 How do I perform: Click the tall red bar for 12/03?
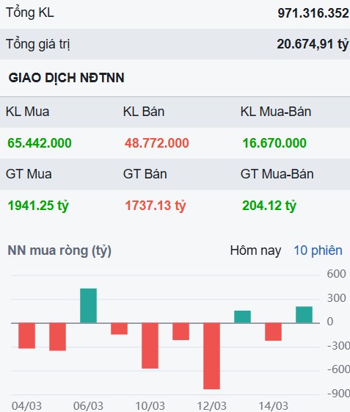(212, 356)
